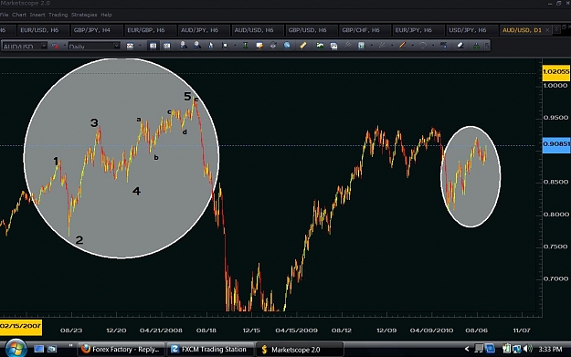The width and height of the screenshot is (571, 357).
Task: Select the green vertical-bar tool icon
Action: 246,46
